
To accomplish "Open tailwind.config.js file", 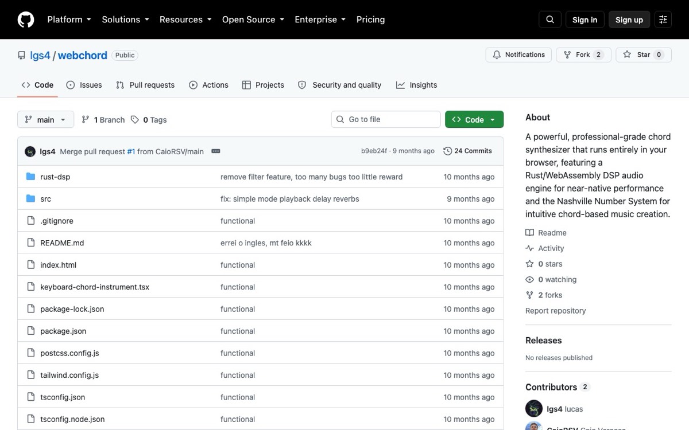I will 69,376.
